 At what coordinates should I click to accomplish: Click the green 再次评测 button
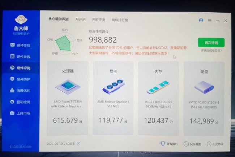211,43
